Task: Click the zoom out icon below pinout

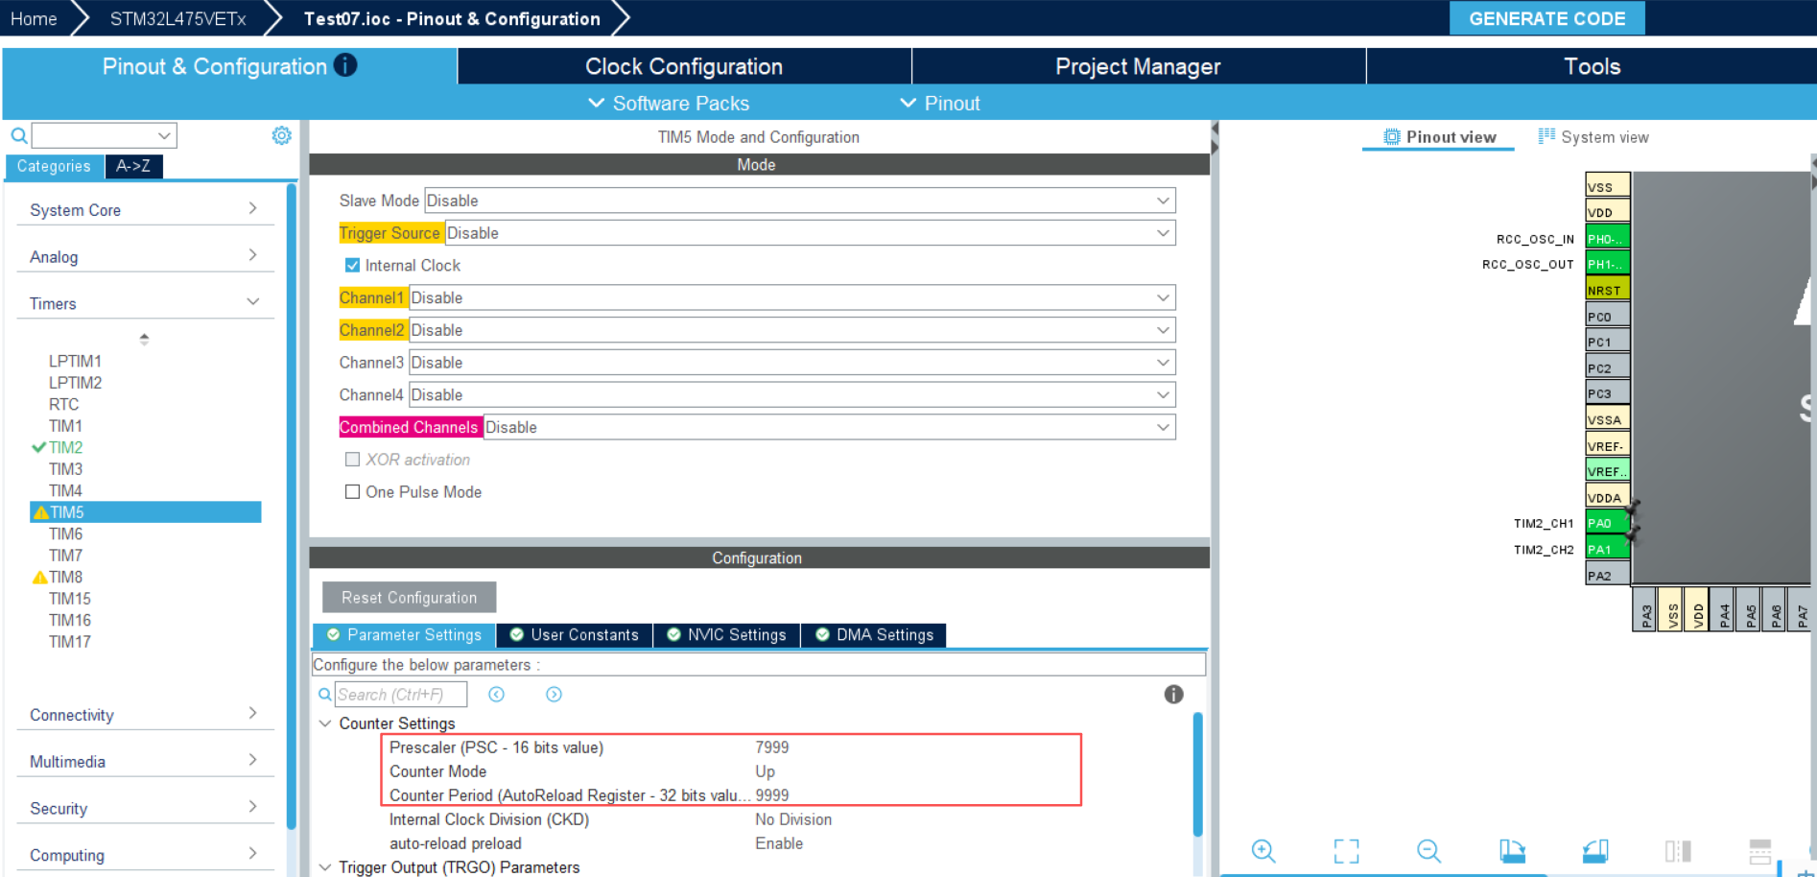Action: 1428,851
